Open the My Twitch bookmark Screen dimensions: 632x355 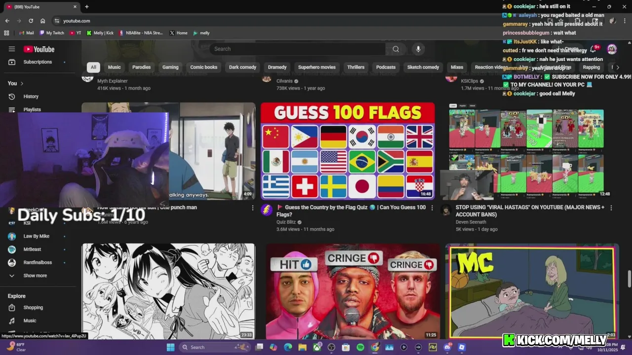click(52, 33)
